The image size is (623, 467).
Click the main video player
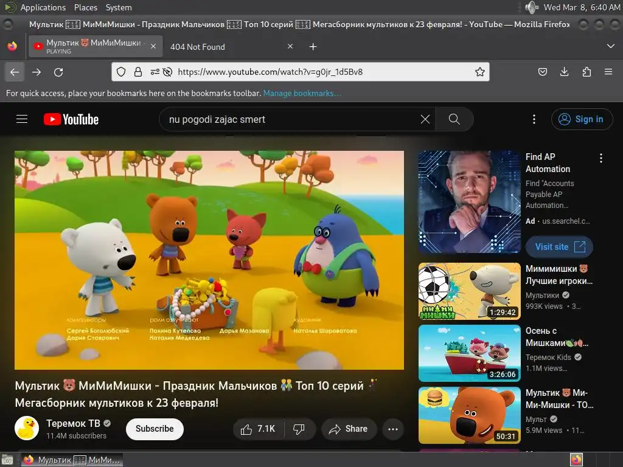(209, 260)
